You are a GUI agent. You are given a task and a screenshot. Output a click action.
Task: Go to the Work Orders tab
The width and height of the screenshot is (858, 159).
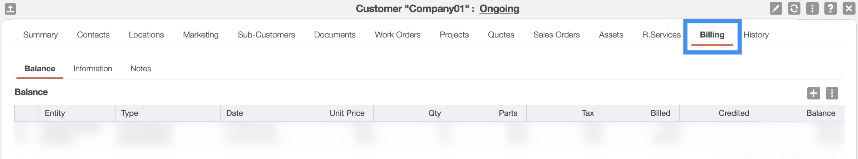[398, 35]
